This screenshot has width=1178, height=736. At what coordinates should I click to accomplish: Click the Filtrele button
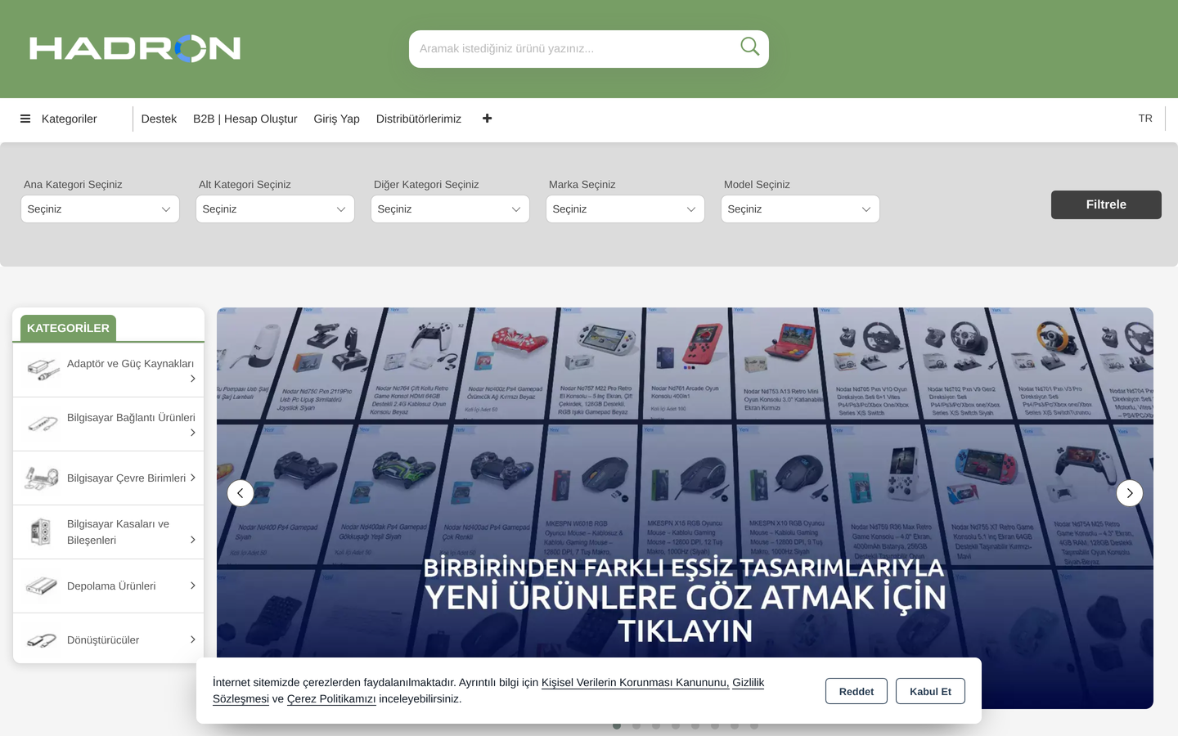(x=1106, y=204)
